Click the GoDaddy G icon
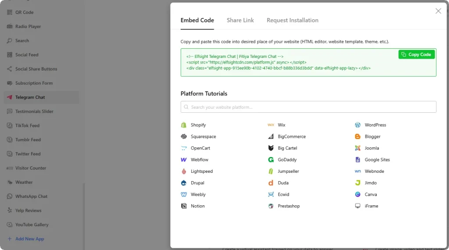This screenshot has height=250, width=449. click(x=271, y=160)
